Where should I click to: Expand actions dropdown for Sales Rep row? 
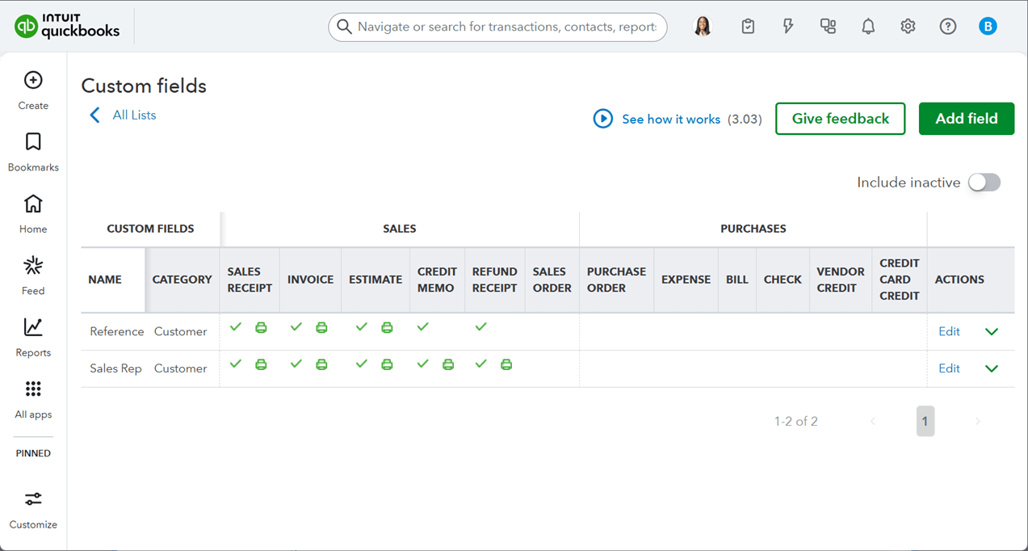(992, 369)
